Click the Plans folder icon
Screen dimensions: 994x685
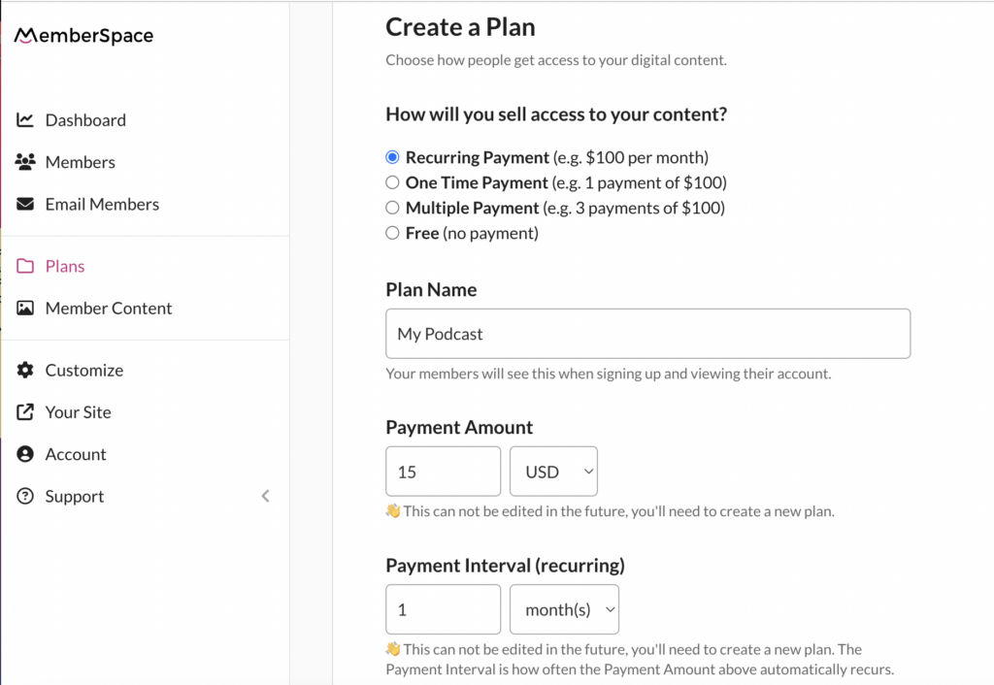coord(27,265)
